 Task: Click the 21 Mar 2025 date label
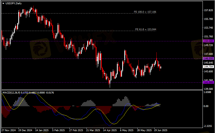(93, 130)
